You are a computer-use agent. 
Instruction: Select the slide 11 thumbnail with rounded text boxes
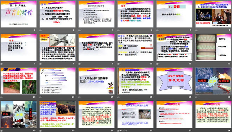(x=174, y=47)
